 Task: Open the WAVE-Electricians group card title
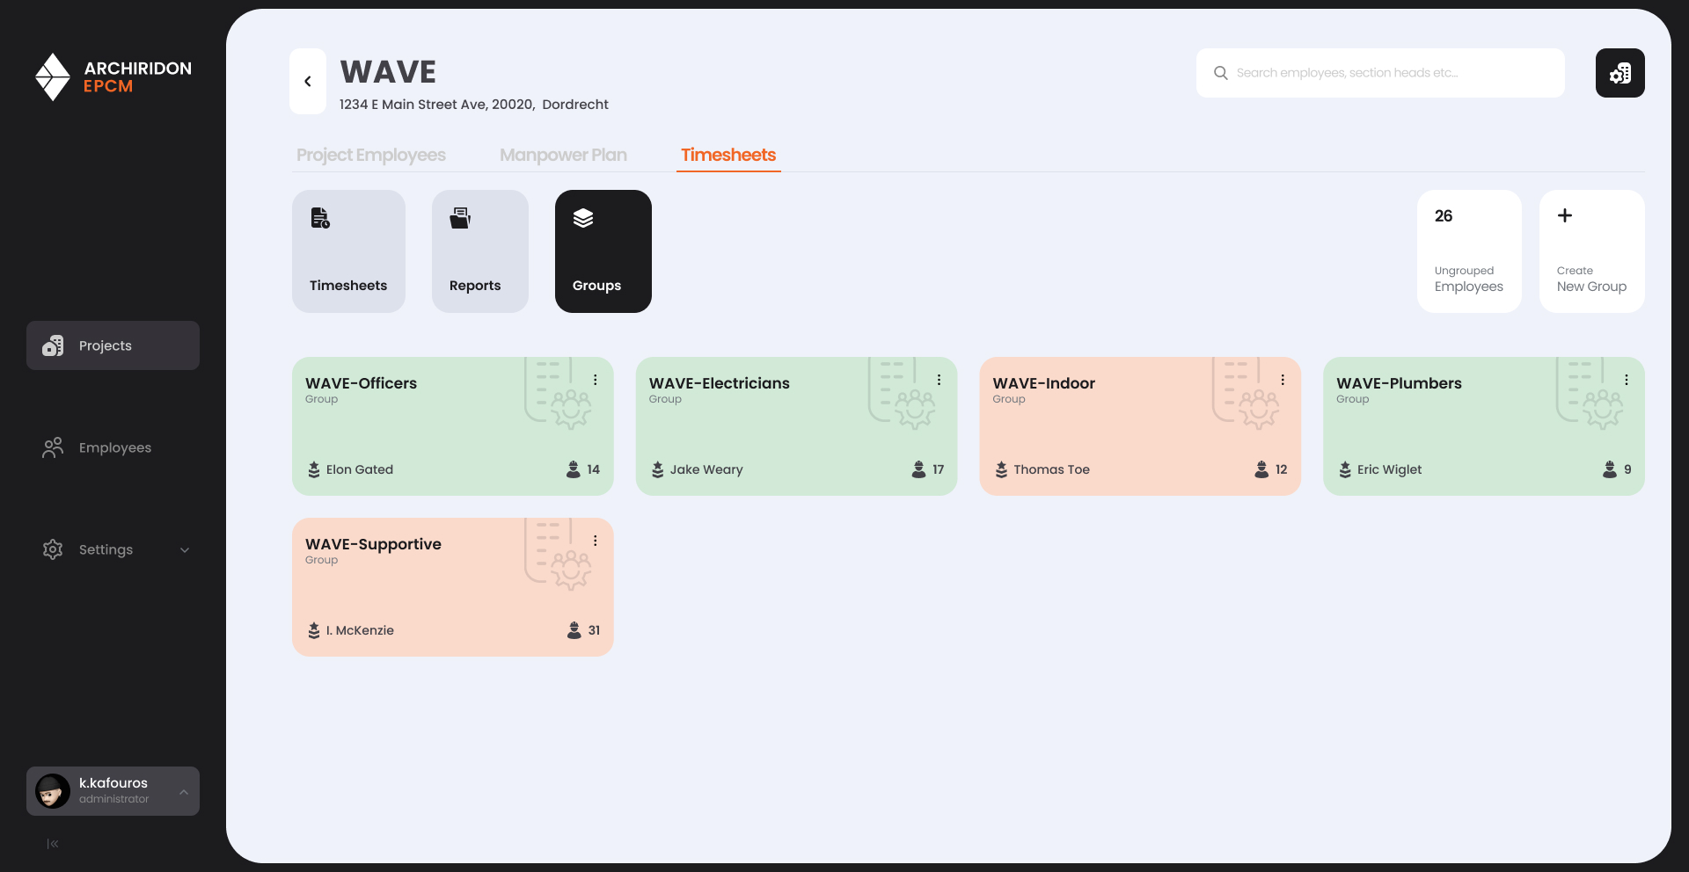(x=720, y=383)
